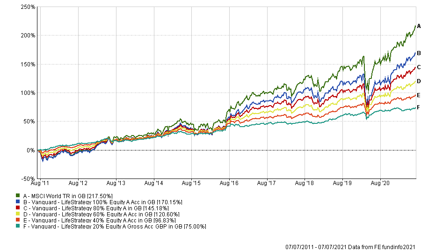Click the 150% y-axis label
Screen dimensions: 421x250
[28, 64]
